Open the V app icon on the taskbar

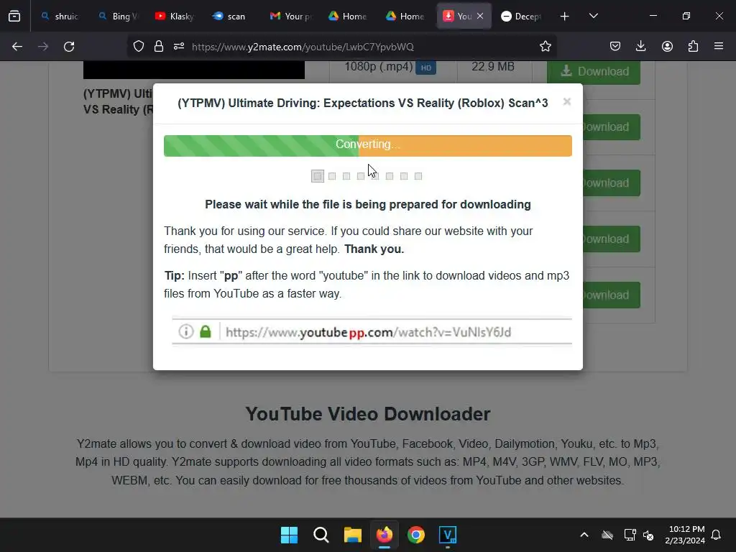tap(448, 535)
